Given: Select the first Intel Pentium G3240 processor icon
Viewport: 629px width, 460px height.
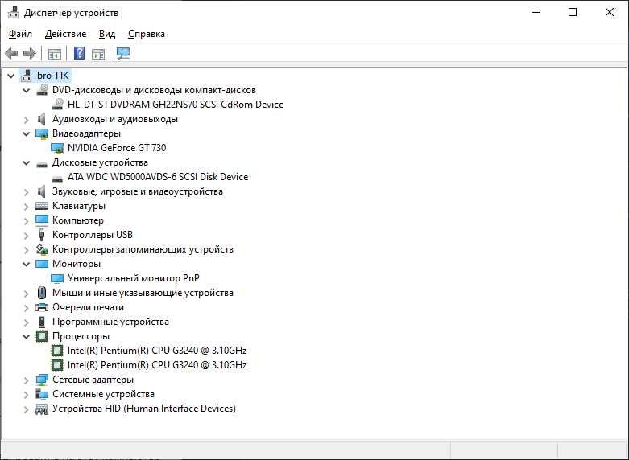Looking at the screenshot, I should point(57,351).
